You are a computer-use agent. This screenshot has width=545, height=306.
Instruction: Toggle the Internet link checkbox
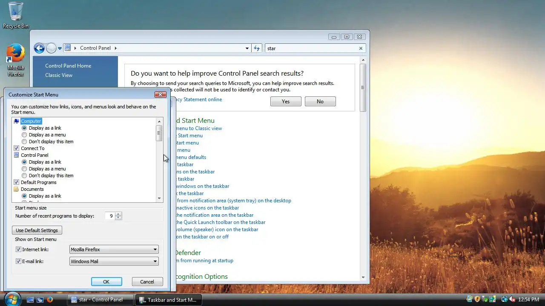pos(18,249)
